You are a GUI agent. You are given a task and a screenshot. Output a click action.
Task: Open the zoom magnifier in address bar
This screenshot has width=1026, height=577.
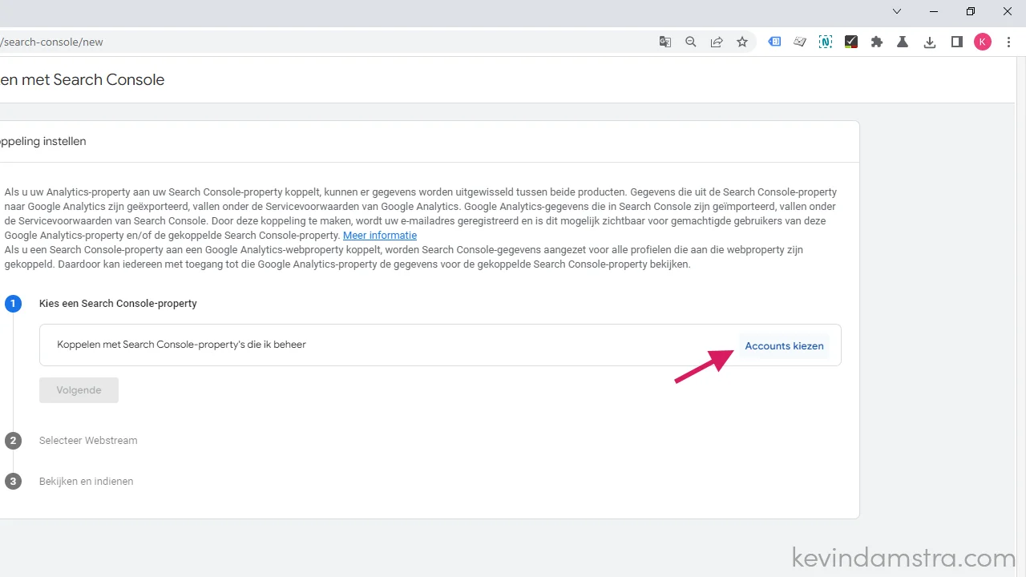coord(691,42)
